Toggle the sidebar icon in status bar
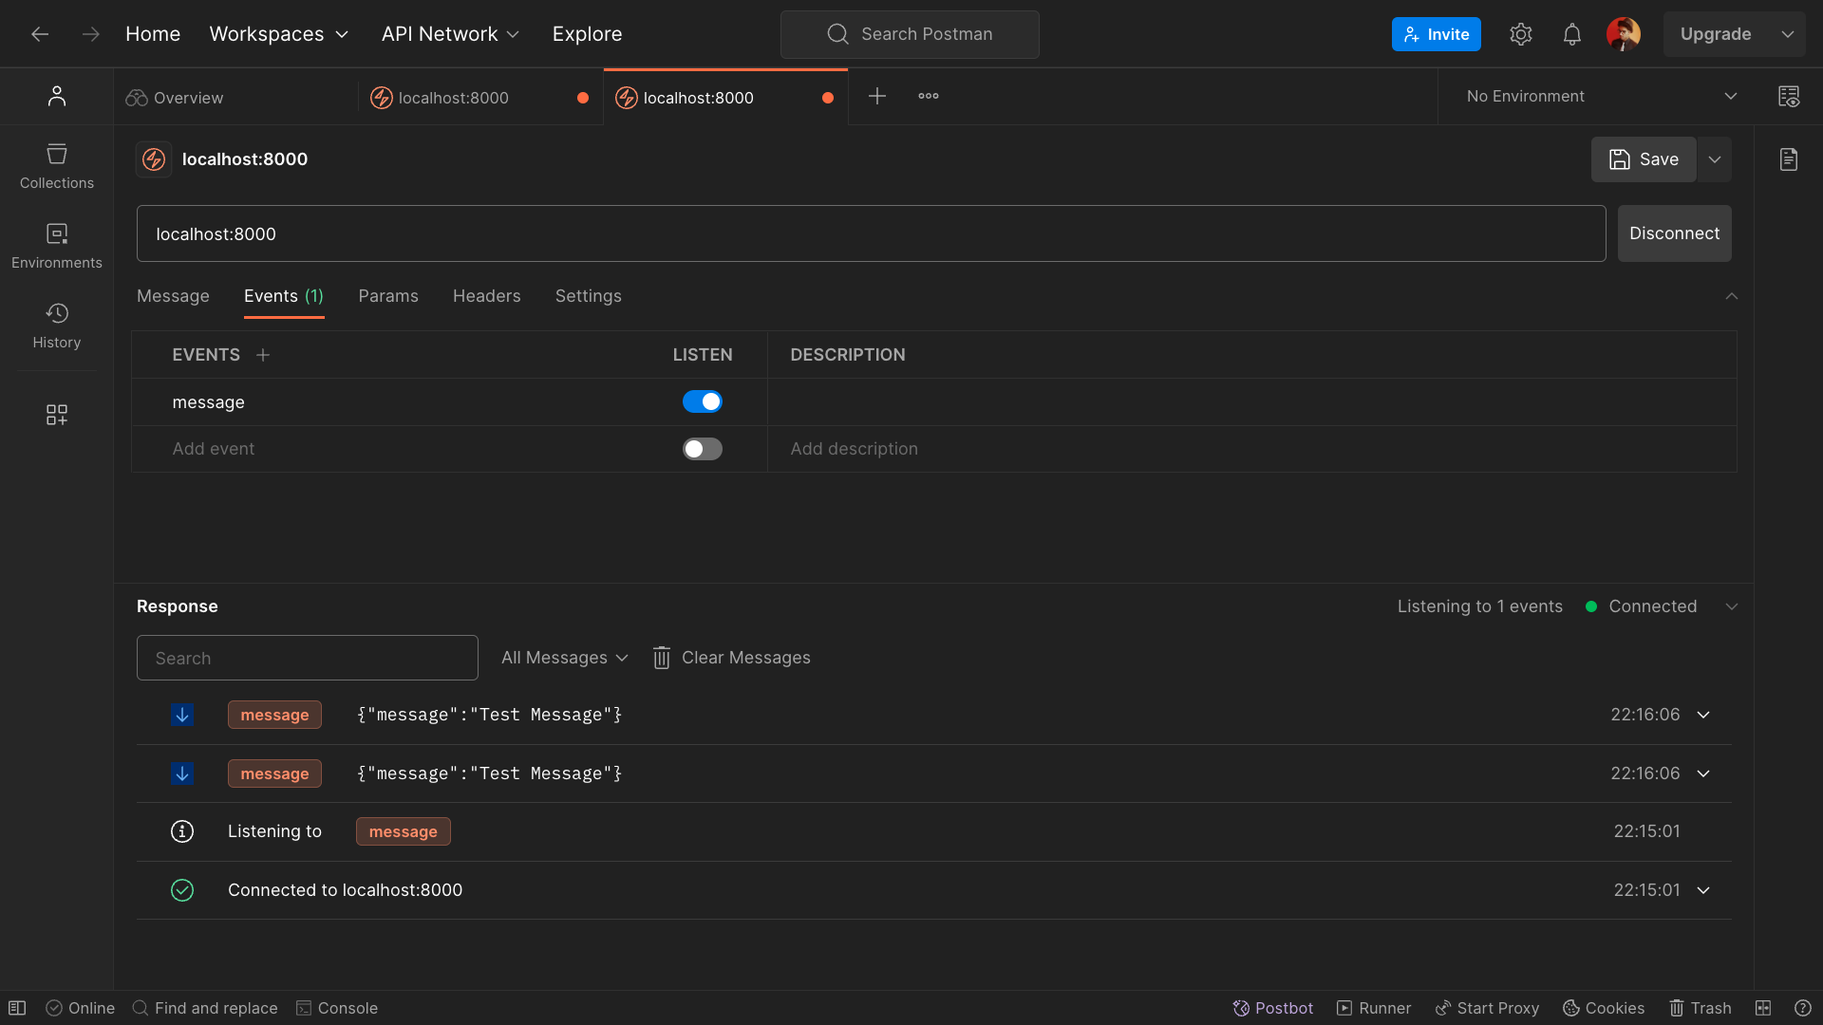The width and height of the screenshot is (1823, 1025). (x=17, y=1008)
